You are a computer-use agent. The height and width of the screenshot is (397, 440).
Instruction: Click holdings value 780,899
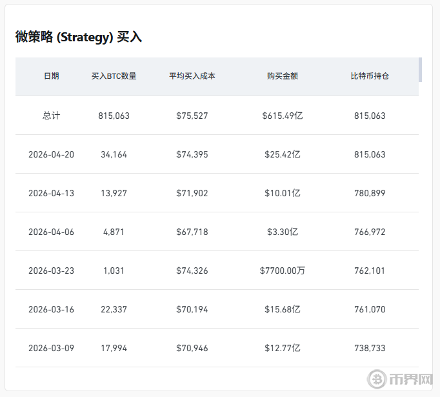pos(370,193)
